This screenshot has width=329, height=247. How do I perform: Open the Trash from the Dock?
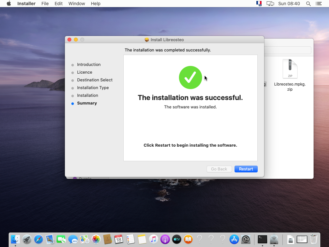pos(314,239)
